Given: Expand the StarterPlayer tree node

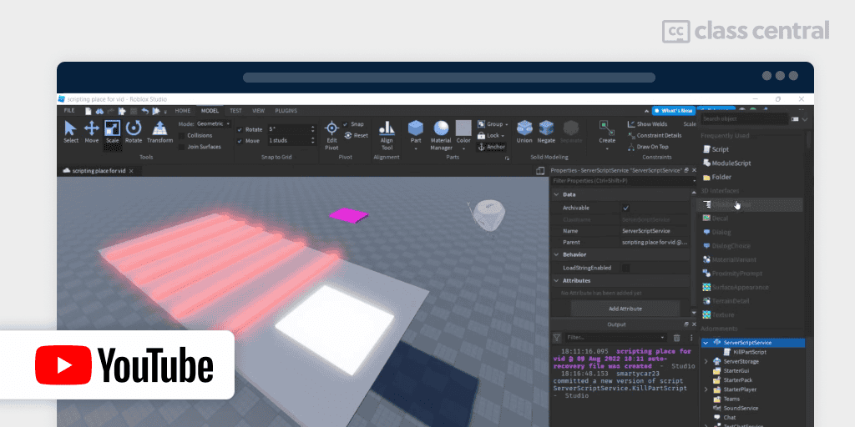Looking at the screenshot, I should [706, 389].
